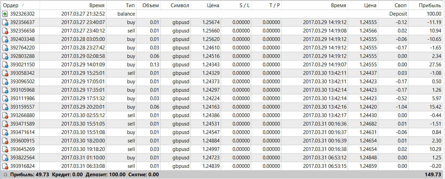Click the buy icon of order 392356637
Screen dimensions: 445x179
pos(5,22)
